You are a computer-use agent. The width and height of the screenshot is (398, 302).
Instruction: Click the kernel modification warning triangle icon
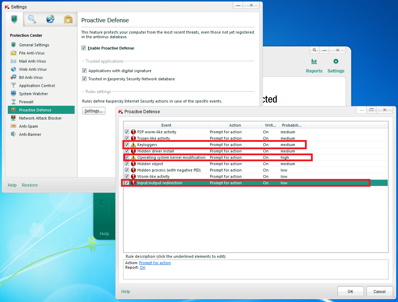(133, 157)
